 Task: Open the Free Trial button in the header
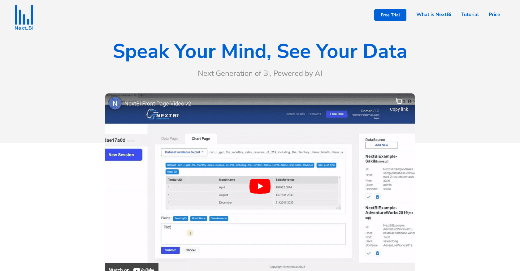pyautogui.click(x=390, y=15)
